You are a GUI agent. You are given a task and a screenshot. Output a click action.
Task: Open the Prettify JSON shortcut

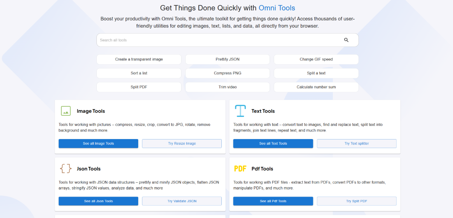coord(227,59)
